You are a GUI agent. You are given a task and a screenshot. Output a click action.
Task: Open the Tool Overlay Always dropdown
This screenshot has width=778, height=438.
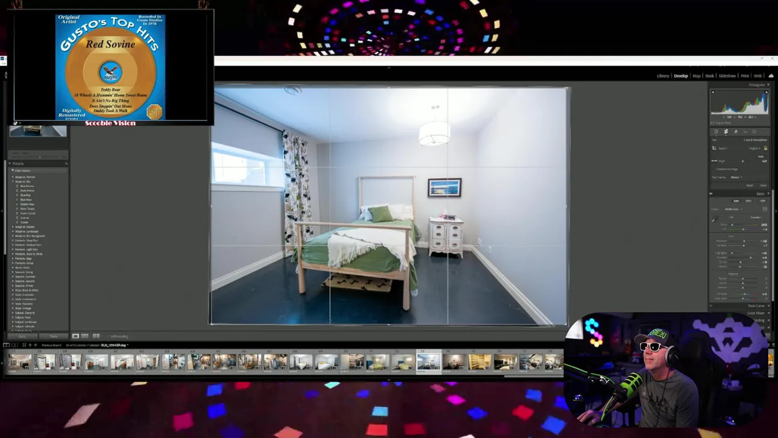[735, 177]
